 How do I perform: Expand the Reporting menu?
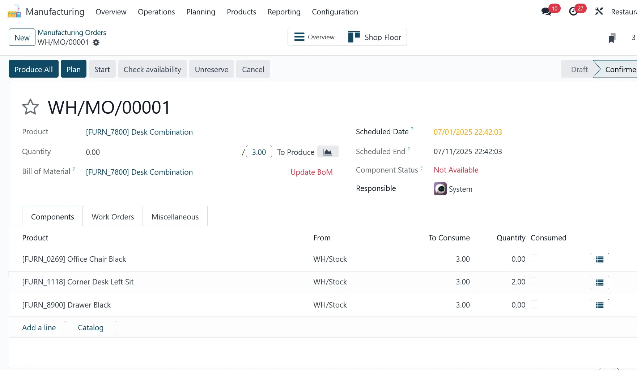tap(284, 12)
